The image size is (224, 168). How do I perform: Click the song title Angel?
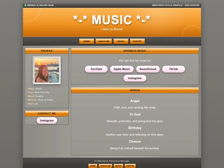135,101
